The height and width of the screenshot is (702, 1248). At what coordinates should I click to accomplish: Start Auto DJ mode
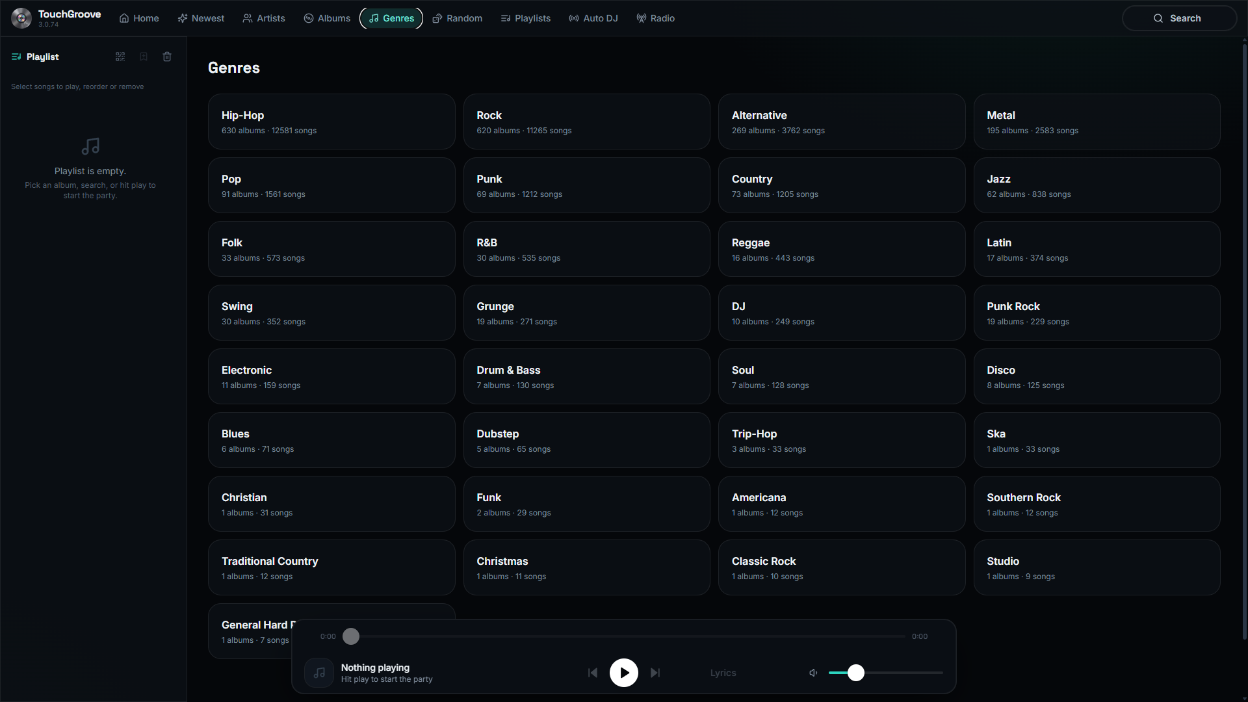click(593, 18)
